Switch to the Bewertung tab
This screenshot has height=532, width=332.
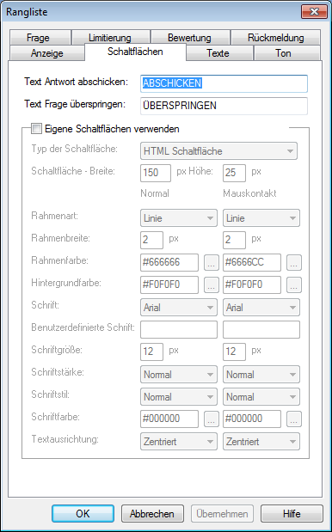point(189,38)
